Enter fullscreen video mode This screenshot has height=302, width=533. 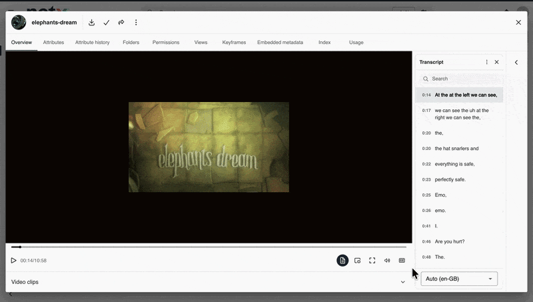372,261
